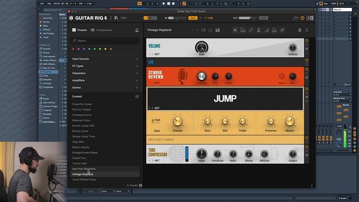Toggle the Studio Reverb Mute button
The image size is (359, 202).
[282, 76]
